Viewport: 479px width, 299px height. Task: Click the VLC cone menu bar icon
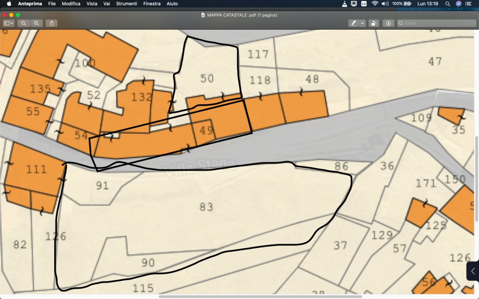(344, 4)
